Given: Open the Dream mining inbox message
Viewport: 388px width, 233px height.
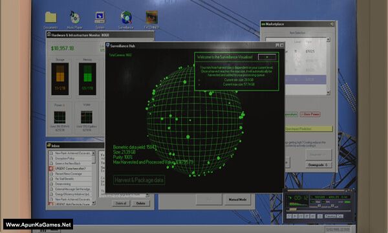Looking at the screenshot, I should pyautogui.click(x=70, y=184).
